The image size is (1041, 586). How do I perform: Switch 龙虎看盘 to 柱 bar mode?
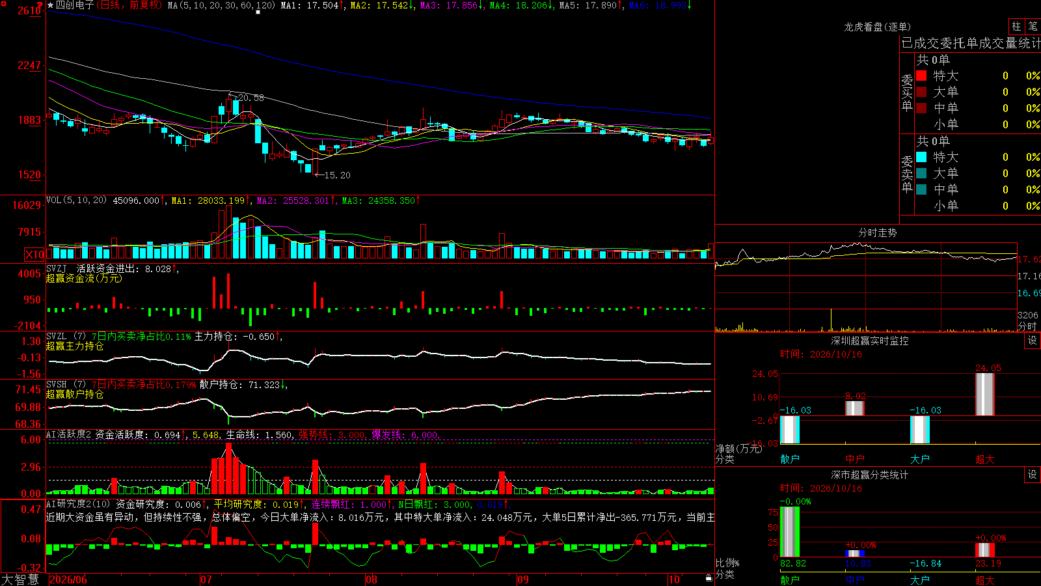pyautogui.click(x=1016, y=27)
